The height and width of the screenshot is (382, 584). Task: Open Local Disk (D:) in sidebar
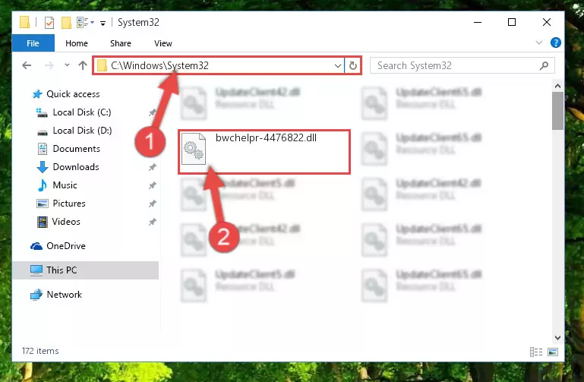point(74,131)
